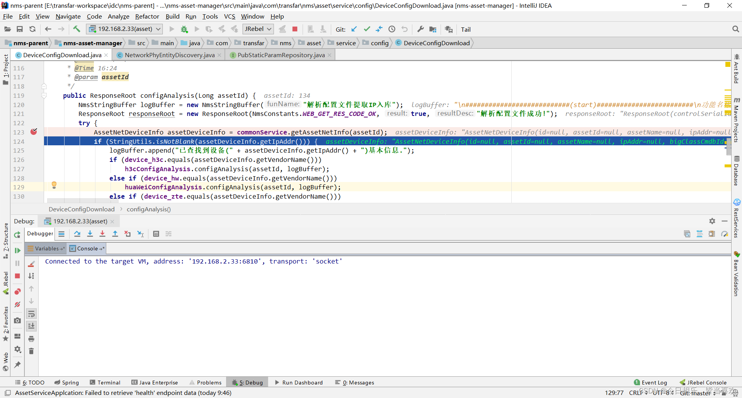Open the Refactor menu
This screenshot has width=742, height=398.
click(x=147, y=16)
